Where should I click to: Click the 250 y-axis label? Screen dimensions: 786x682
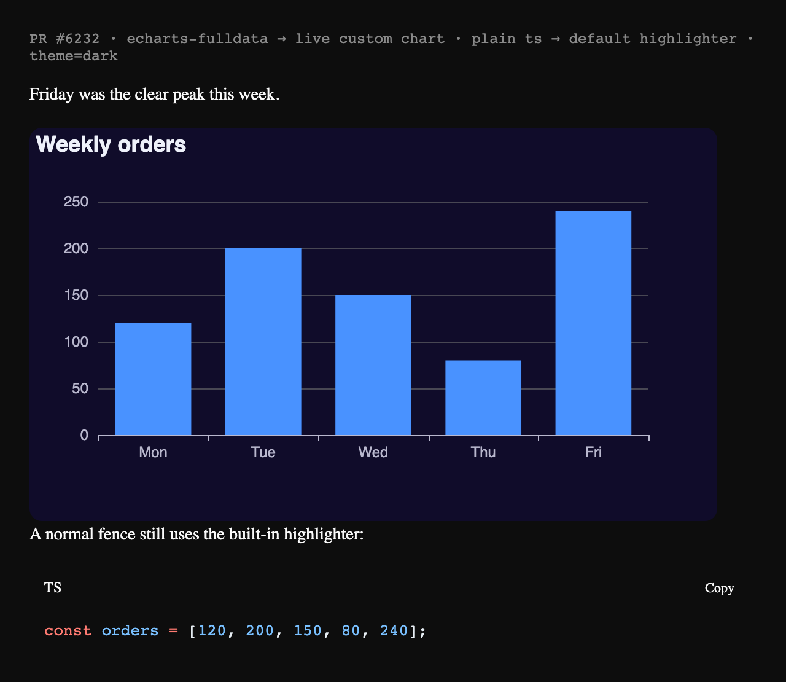(x=76, y=202)
